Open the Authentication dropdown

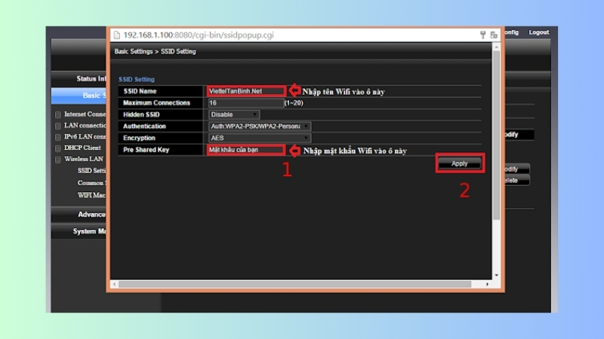pyautogui.click(x=259, y=127)
